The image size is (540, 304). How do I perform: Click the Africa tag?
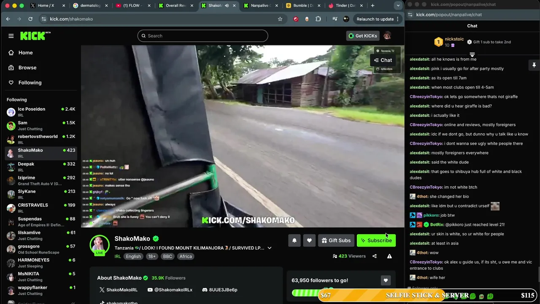[x=186, y=256]
